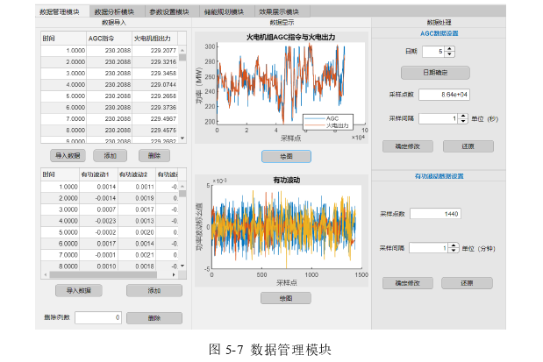Click the 有功波动 table horizontal scrollbar thumb
Viewport: 543px width, 362px height.
[104, 275]
